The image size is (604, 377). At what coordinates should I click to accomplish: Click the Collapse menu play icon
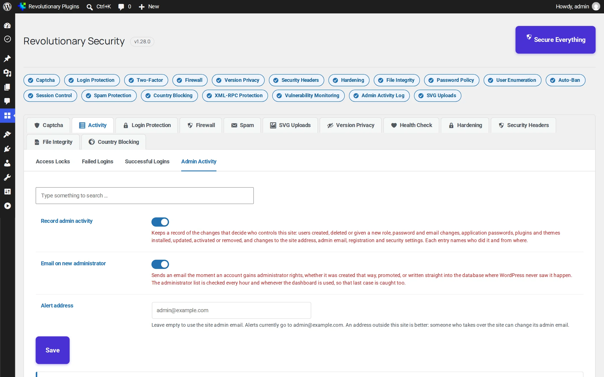click(x=7, y=206)
